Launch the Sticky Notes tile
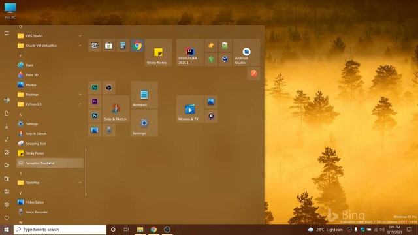The image size is (418, 235). [158, 52]
